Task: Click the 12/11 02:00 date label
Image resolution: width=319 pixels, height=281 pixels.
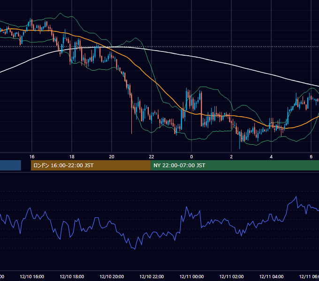Action: click(x=232, y=276)
